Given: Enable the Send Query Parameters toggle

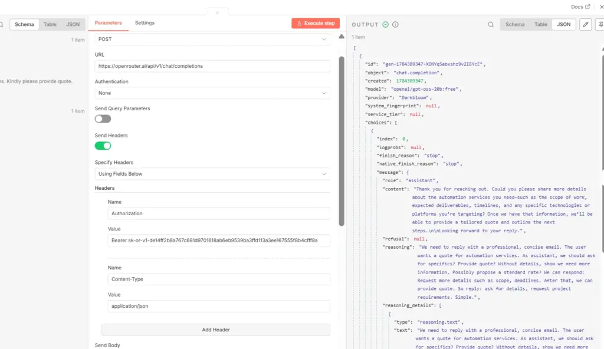Looking at the screenshot, I should tap(103, 118).
